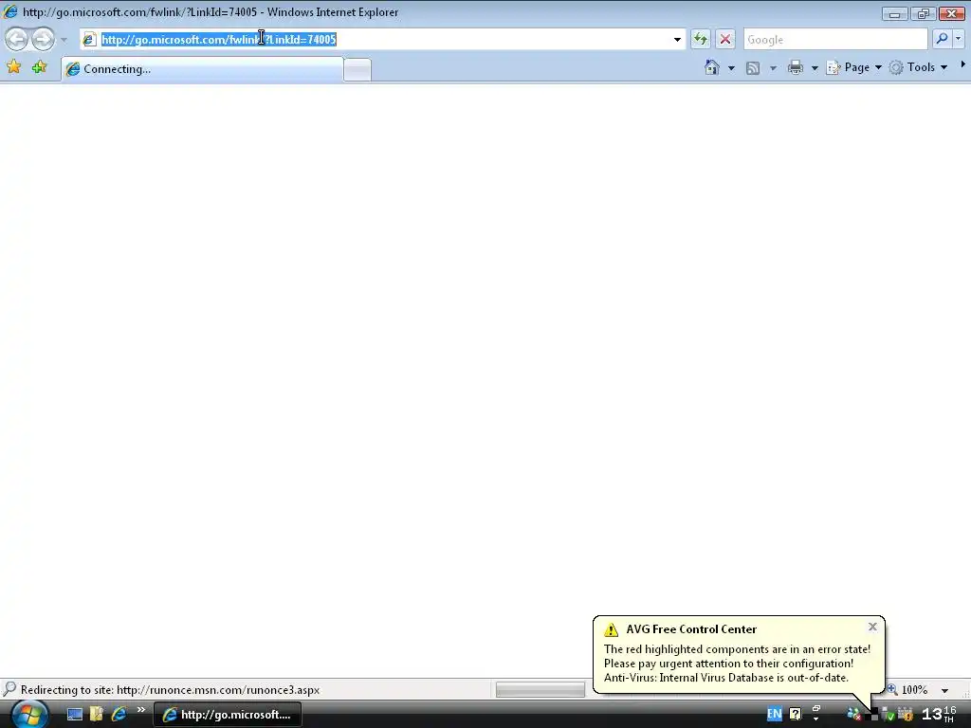Show more command bar items chevron

click(x=963, y=64)
